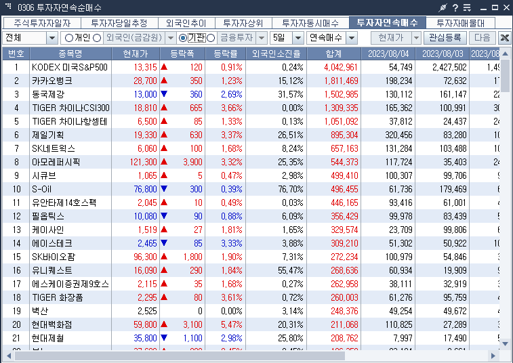Screen dimensions: 513x363
Task: Select the radio button for 금융투자
Action: click(x=211, y=38)
